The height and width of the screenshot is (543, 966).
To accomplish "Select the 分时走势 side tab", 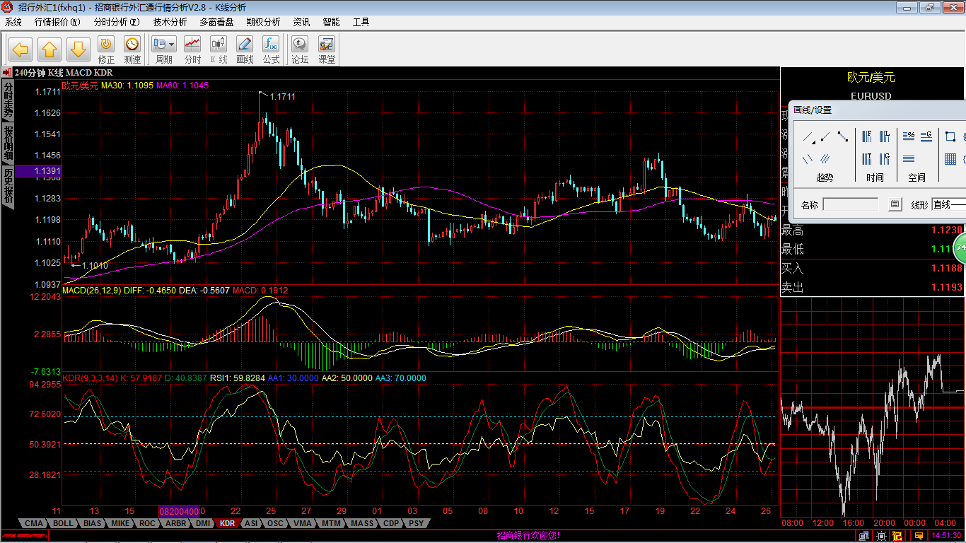I will (8, 99).
